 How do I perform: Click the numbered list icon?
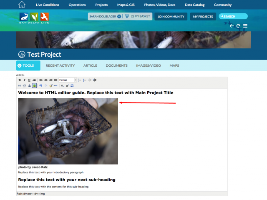coord(85,80)
